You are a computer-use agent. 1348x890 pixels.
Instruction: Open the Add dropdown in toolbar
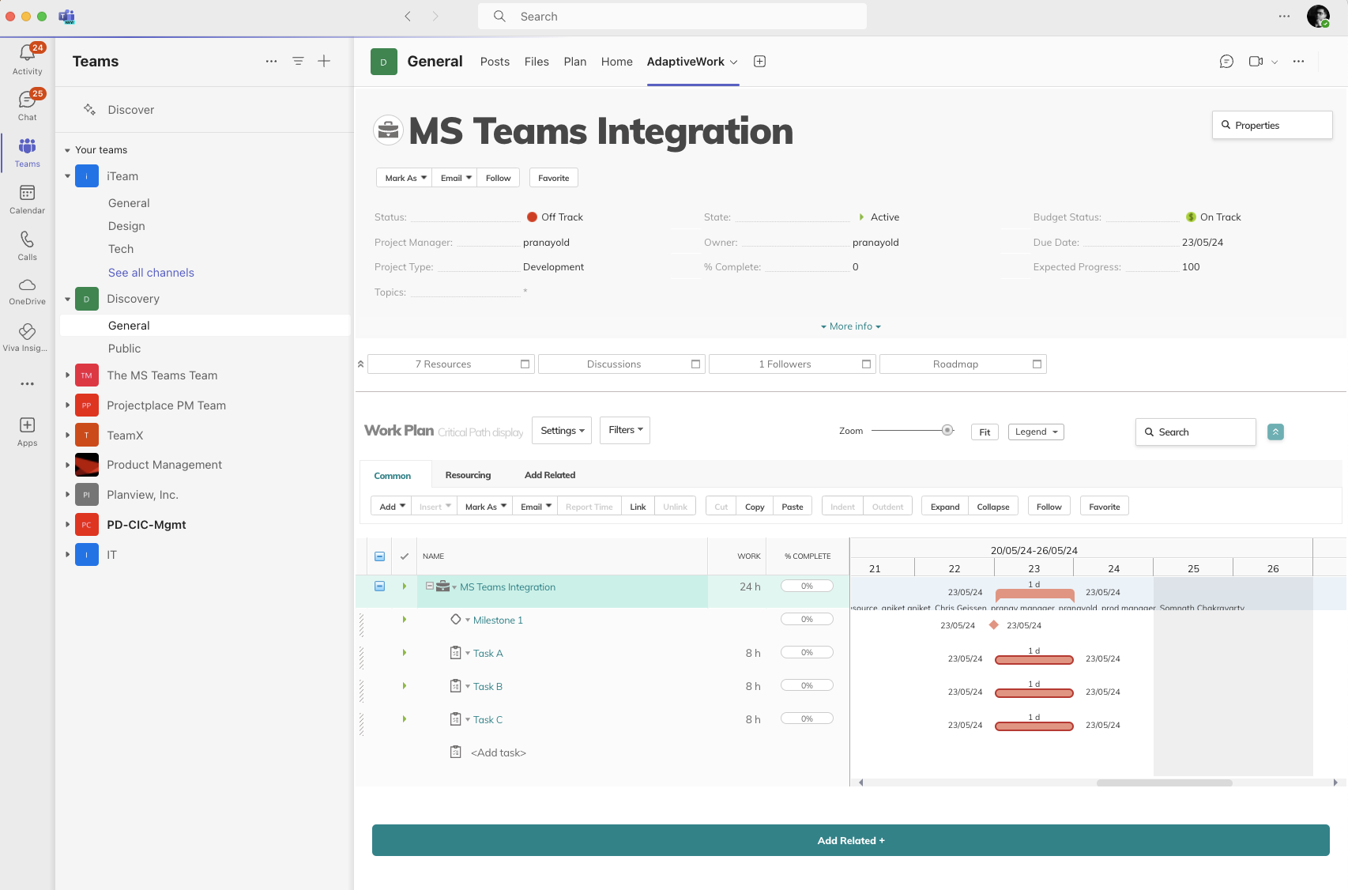click(391, 507)
